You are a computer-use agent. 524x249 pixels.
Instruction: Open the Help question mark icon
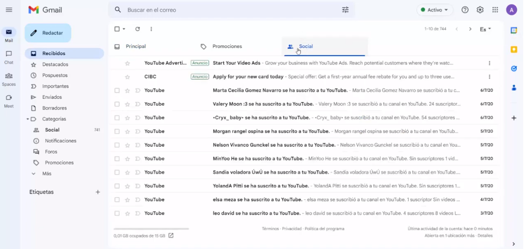click(x=465, y=10)
